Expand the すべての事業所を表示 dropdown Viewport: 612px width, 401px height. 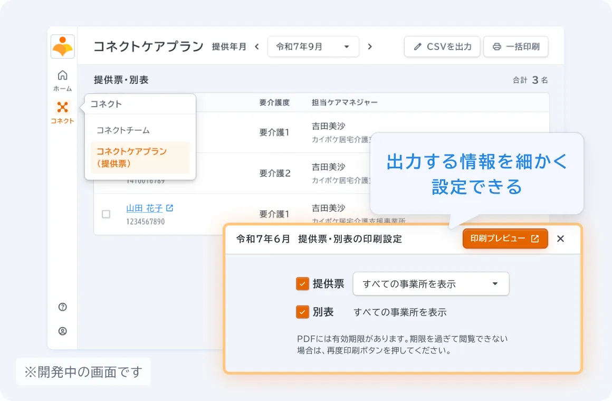coord(431,284)
